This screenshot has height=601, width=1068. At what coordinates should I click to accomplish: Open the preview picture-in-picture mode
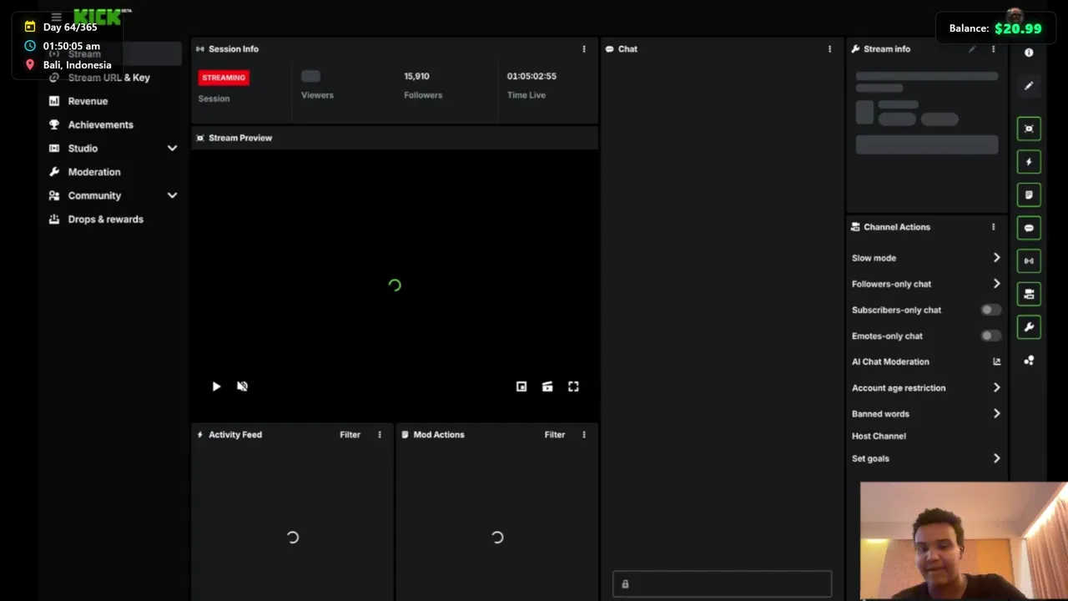tap(521, 386)
